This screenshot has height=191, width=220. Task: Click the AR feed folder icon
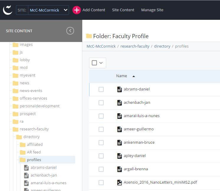point(23,152)
